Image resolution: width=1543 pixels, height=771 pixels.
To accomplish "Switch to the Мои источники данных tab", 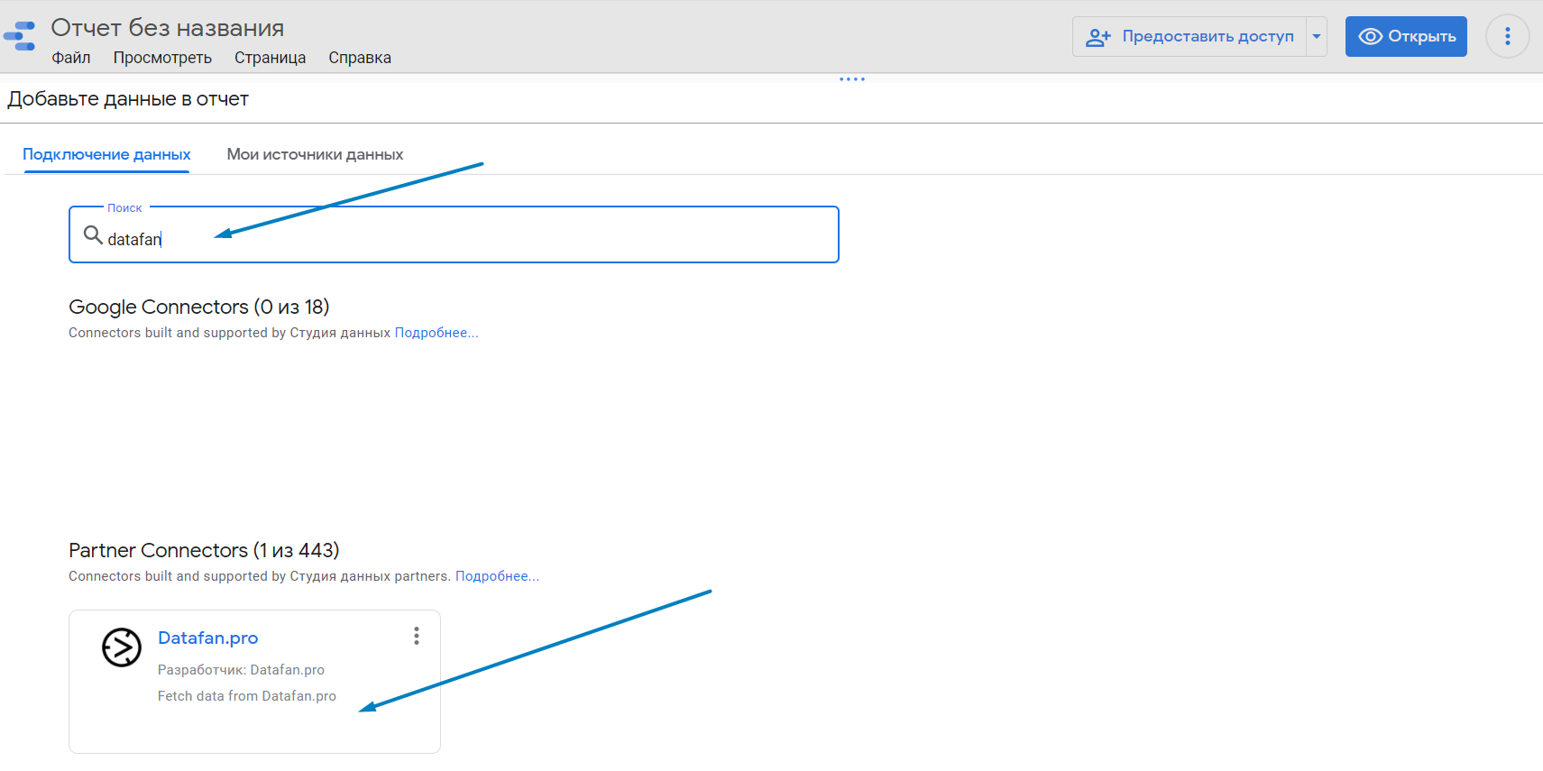I will [315, 154].
